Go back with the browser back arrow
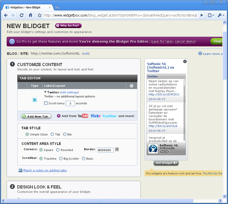228x204 pixels. point(6,15)
